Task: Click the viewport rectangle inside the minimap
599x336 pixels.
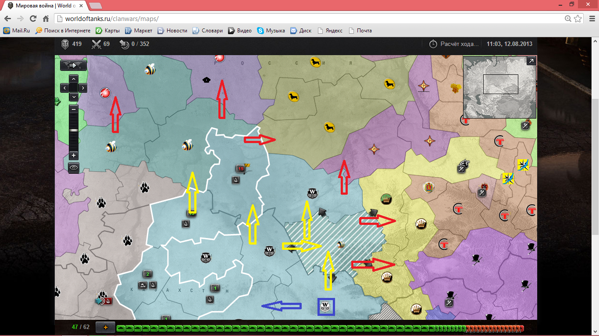Action: pos(500,84)
